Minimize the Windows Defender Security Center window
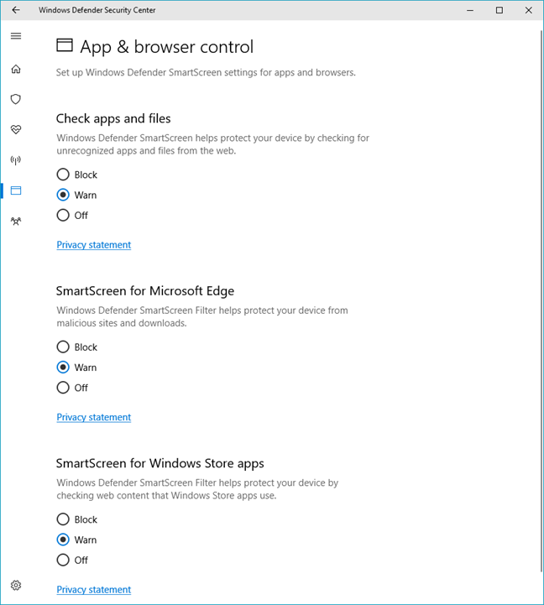This screenshot has height=605, width=544. point(470,10)
